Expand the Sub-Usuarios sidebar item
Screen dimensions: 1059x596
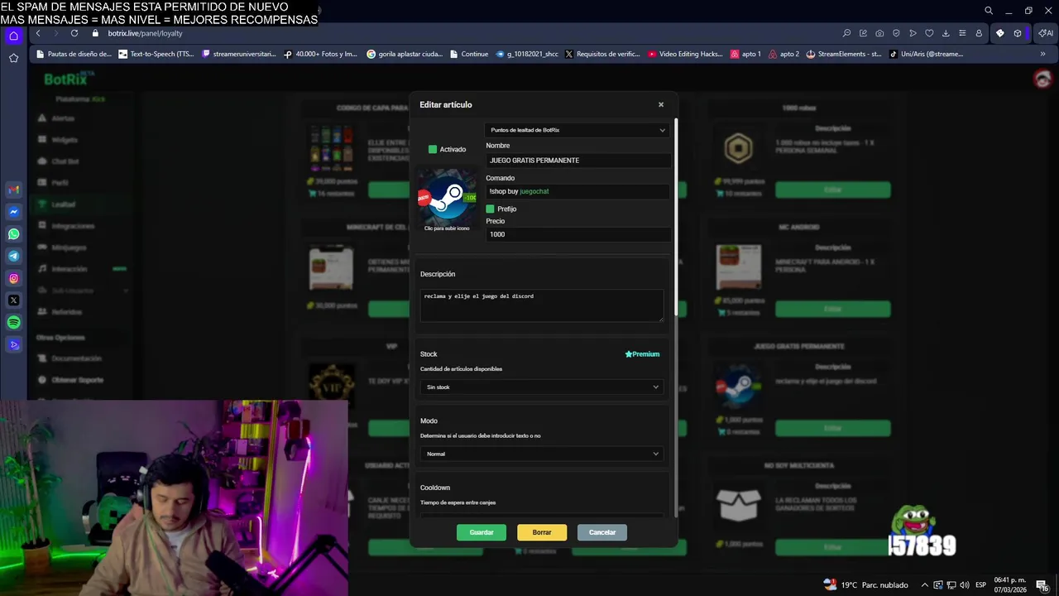(x=83, y=291)
